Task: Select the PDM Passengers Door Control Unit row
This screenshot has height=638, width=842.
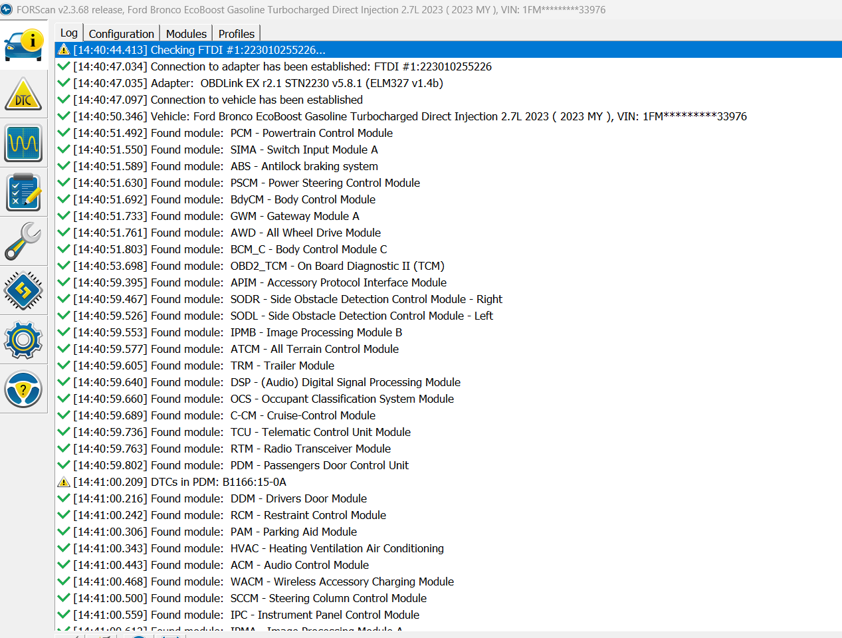Action: pyautogui.click(x=448, y=465)
